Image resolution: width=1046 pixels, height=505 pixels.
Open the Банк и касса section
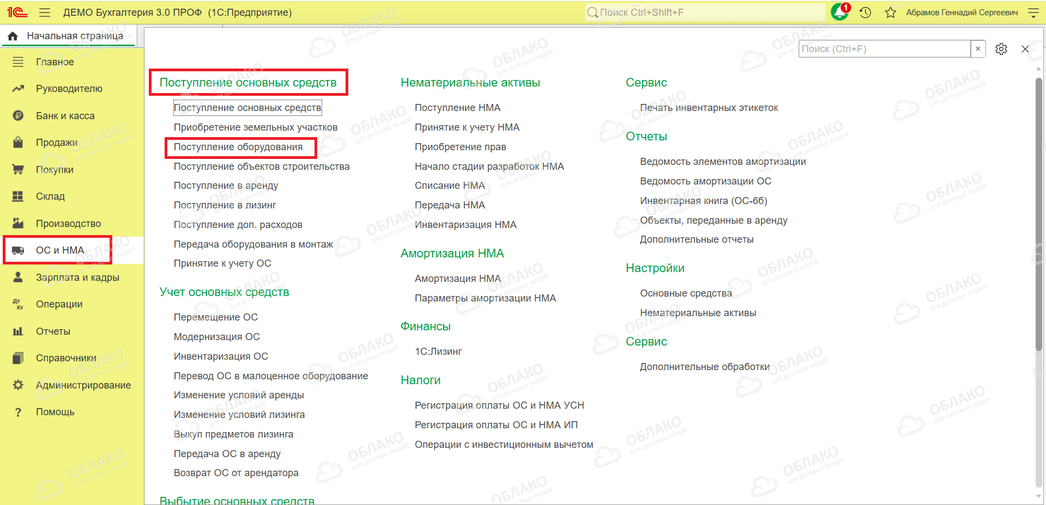tap(65, 116)
